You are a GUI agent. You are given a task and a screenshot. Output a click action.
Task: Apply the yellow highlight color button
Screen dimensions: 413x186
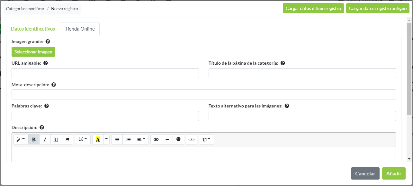tap(98, 139)
